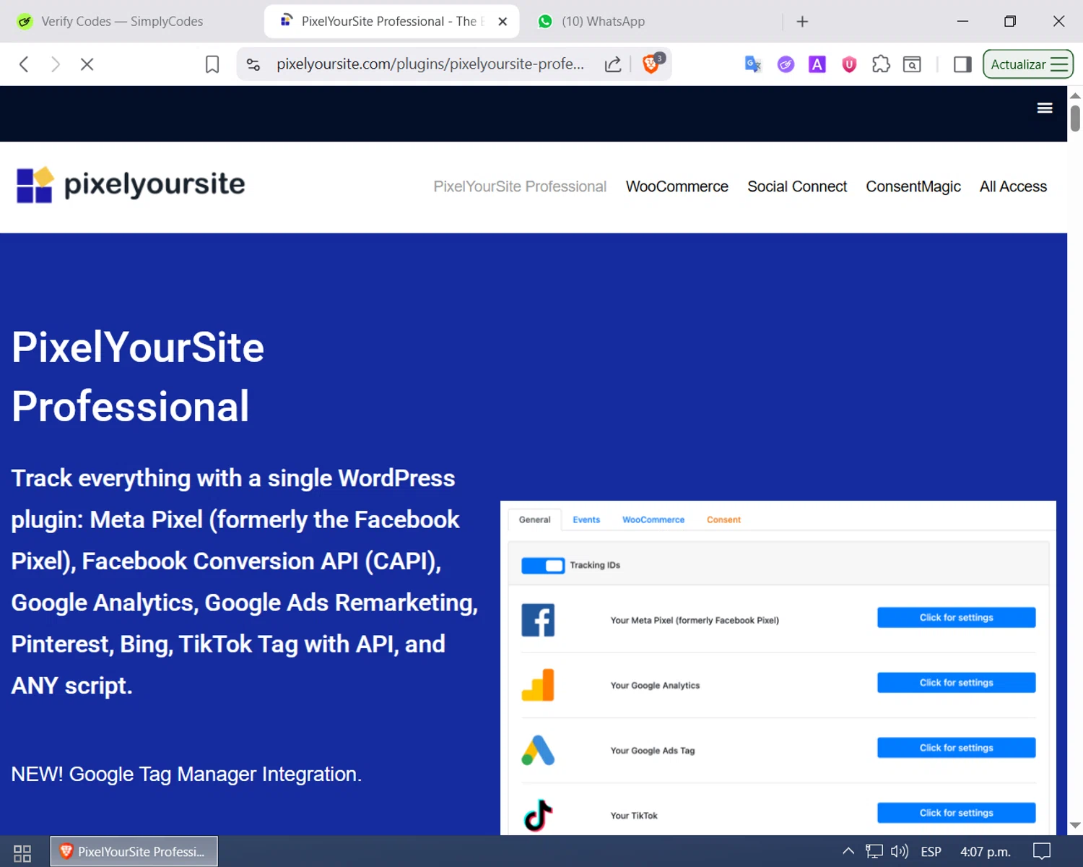Click the page vertical scrollbar thumb

click(1075, 118)
